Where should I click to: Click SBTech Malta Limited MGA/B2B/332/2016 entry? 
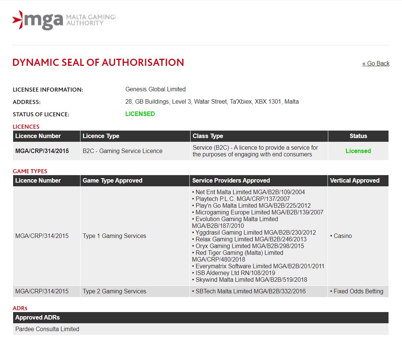[x=249, y=291]
